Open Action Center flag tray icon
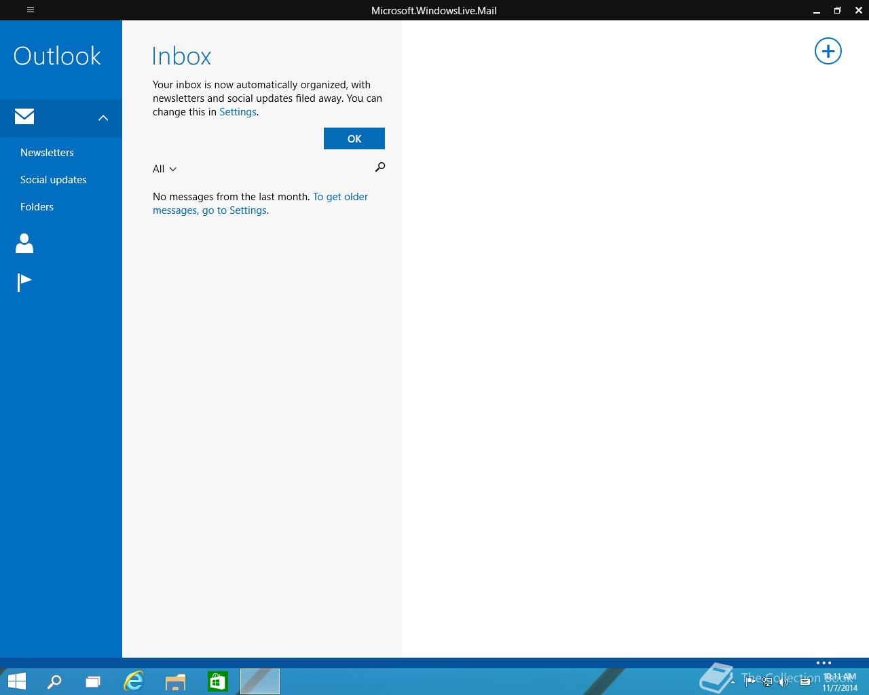Screen dimensions: 869x695 pos(750,682)
